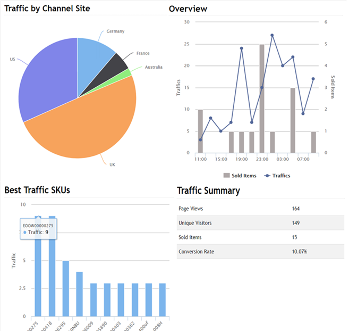Screen dimensions: 349x331
Task: Toggle the Traffics series legend entry
Action: [277, 176]
